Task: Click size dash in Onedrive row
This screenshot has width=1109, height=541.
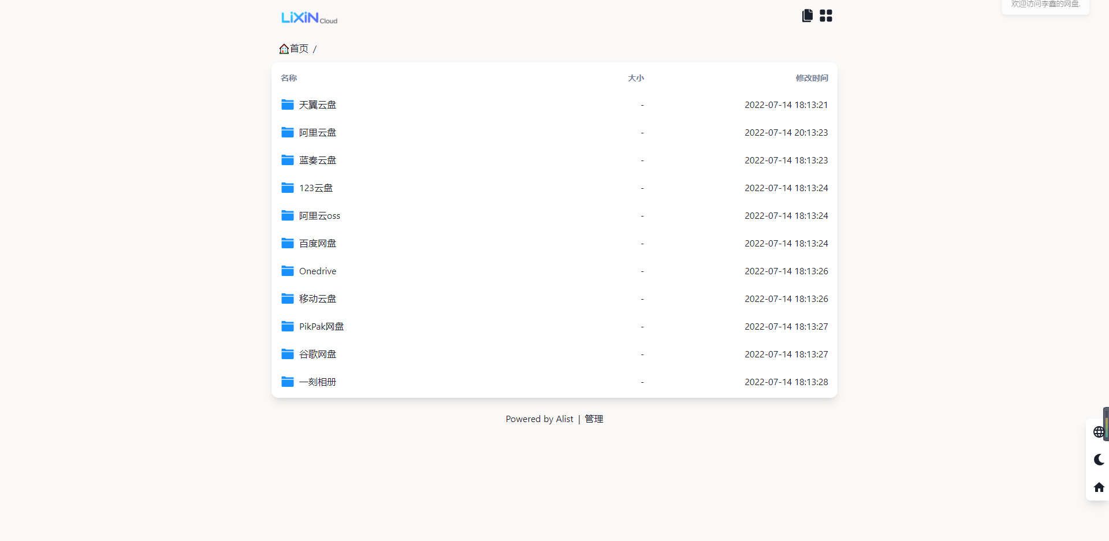Action: (642, 271)
